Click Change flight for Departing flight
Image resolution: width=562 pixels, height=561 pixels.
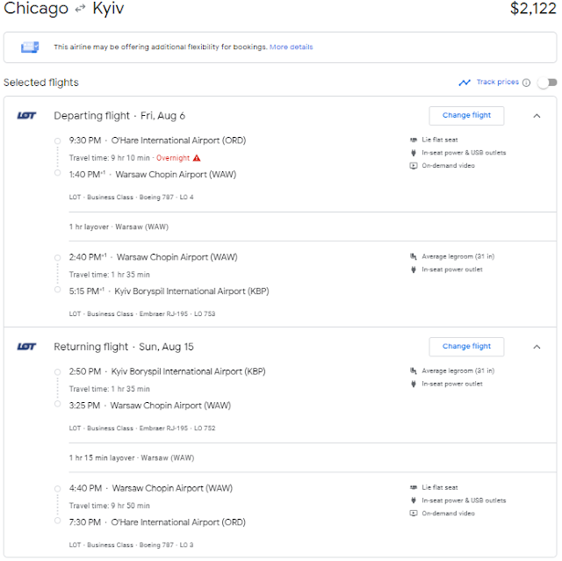[466, 115]
